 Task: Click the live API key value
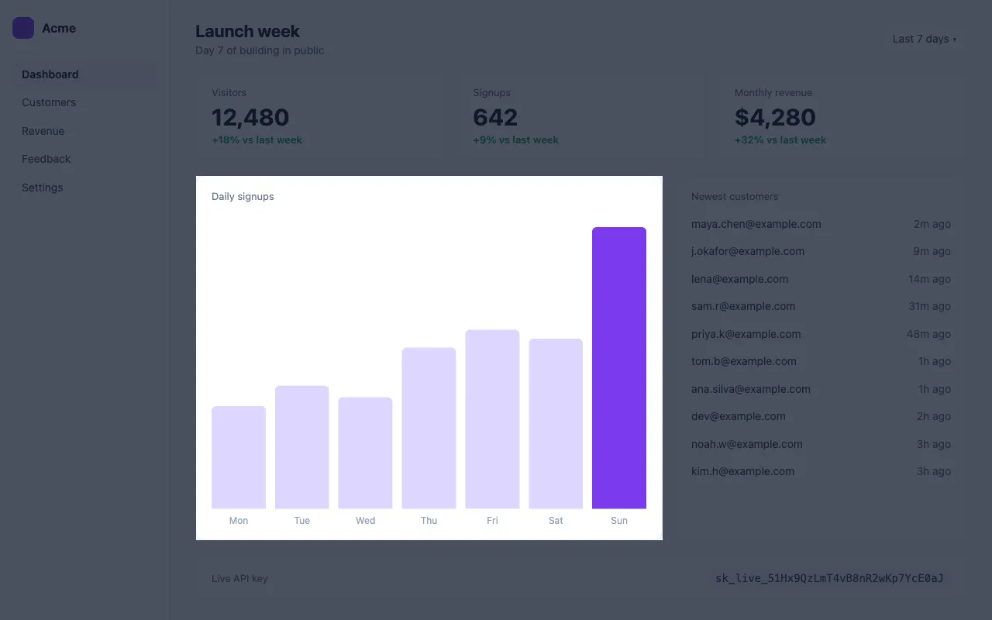pos(829,578)
